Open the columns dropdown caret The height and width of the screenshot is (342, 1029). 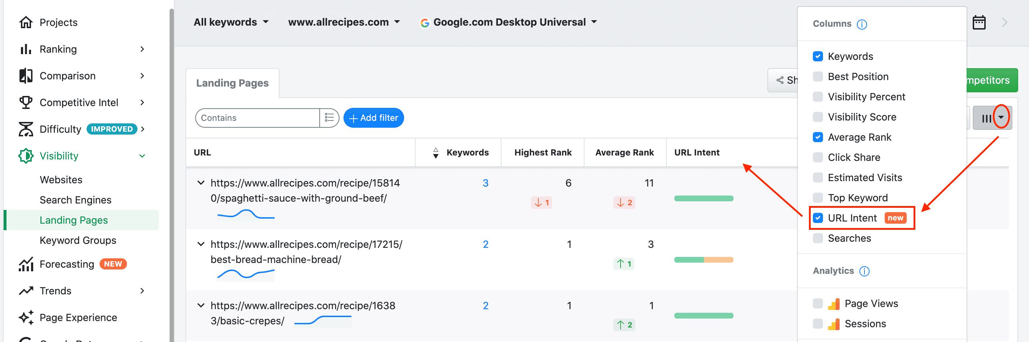point(1001,117)
